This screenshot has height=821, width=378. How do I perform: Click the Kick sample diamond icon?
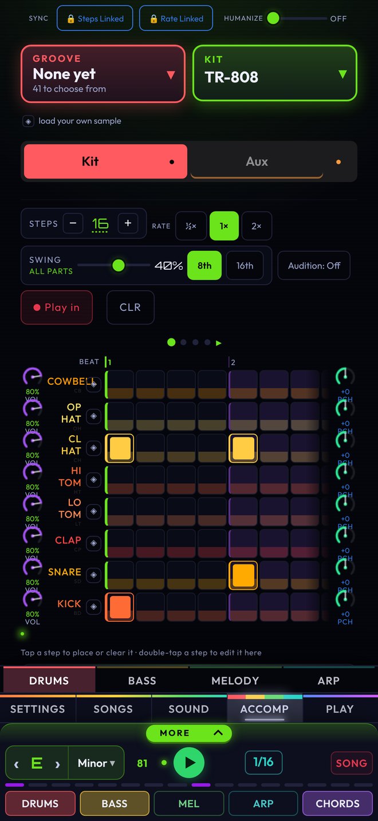(x=93, y=607)
